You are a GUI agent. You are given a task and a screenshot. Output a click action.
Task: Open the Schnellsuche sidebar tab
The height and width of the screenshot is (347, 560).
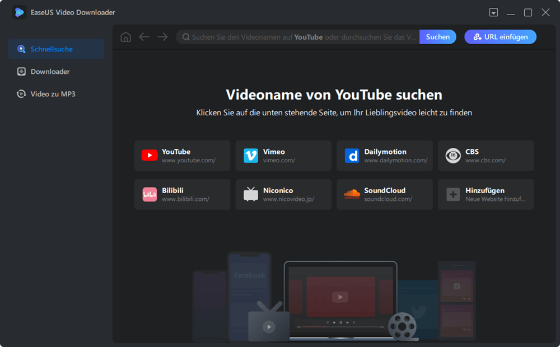coord(56,49)
